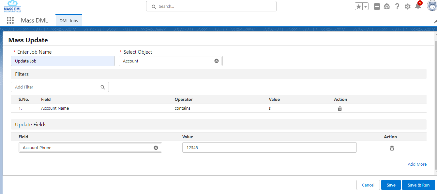Clear the Account Phone field selection

point(156,148)
